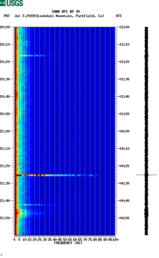Click the 21:50 PDT time label
Screen dimensions: 159x258
click(x=5, y=218)
